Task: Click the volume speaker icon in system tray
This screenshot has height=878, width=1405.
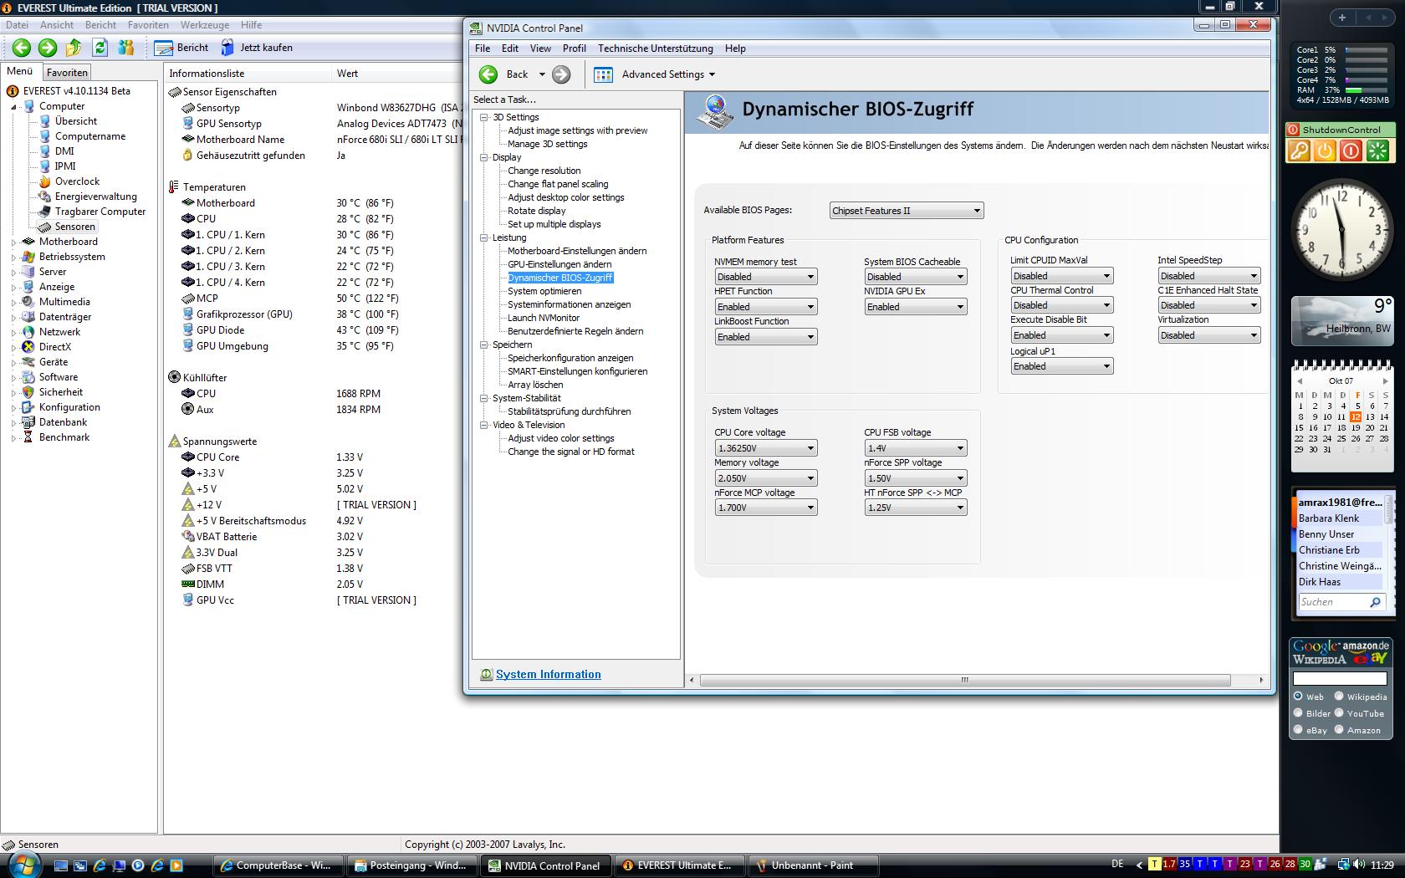Action: (x=1361, y=865)
